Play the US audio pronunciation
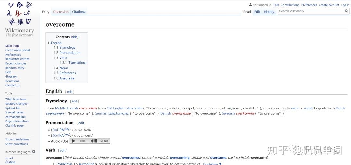 74,141
